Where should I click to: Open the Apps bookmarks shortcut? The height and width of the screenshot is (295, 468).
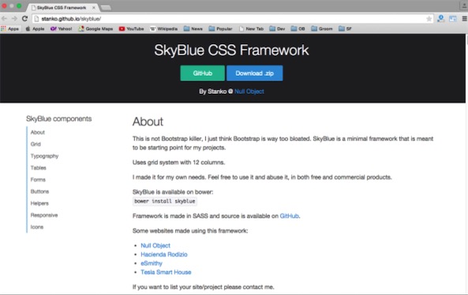coord(9,28)
